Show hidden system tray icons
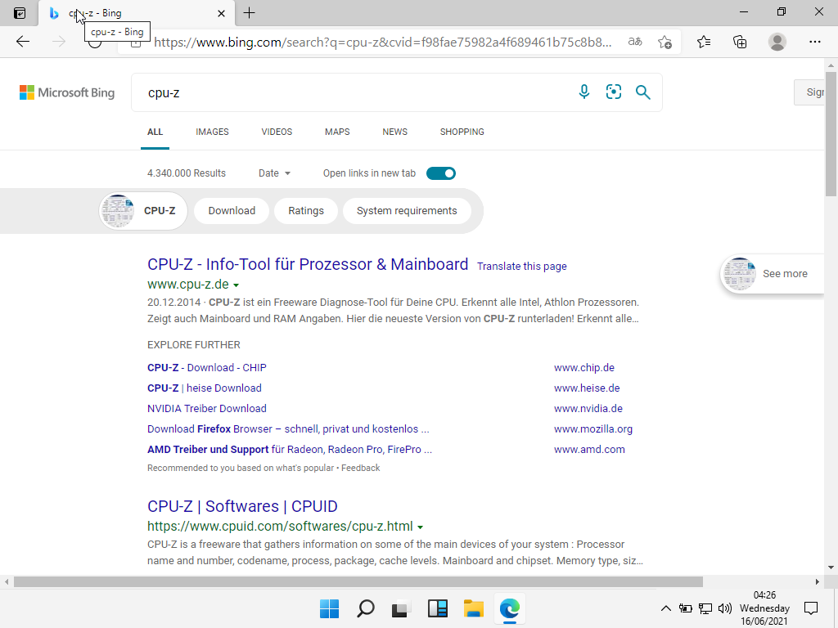 666,608
